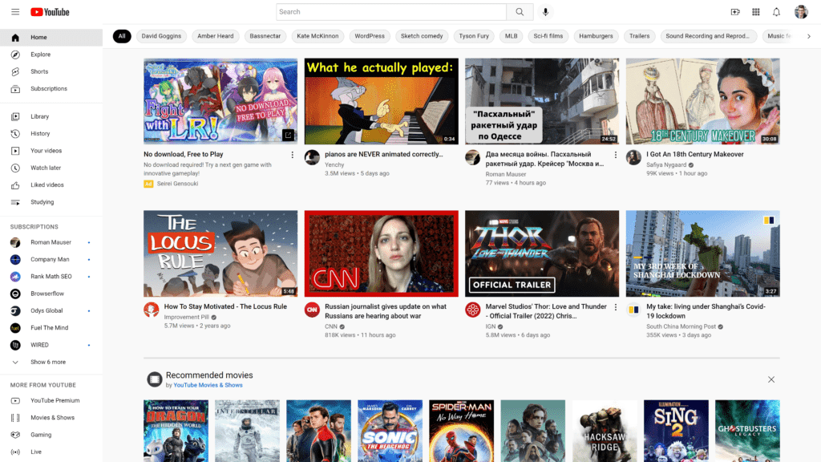Open Safiya Nygaard channel name
The height and width of the screenshot is (462, 821).
coord(666,165)
